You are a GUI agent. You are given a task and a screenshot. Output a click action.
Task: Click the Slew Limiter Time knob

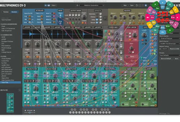pyautogui.click(x=135, y=35)
